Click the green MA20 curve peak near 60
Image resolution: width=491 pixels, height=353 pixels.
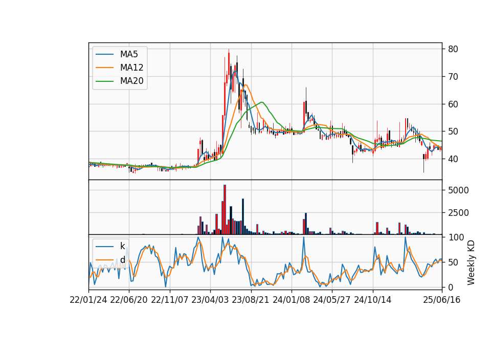click(x=262, y=102)
